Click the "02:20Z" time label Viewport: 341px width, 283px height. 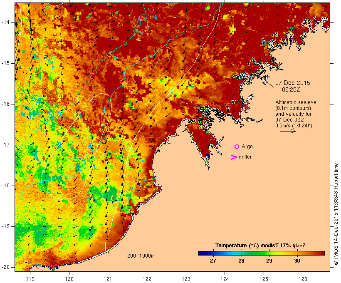291,89
